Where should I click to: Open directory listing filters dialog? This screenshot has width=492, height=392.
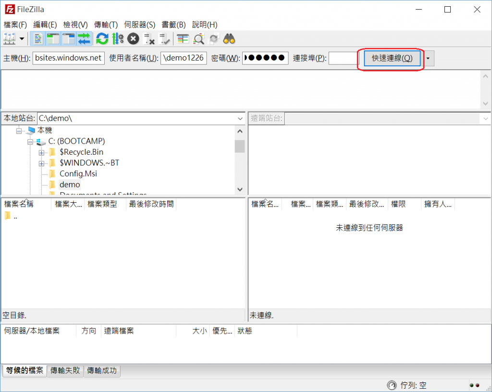tap(183, 39)
